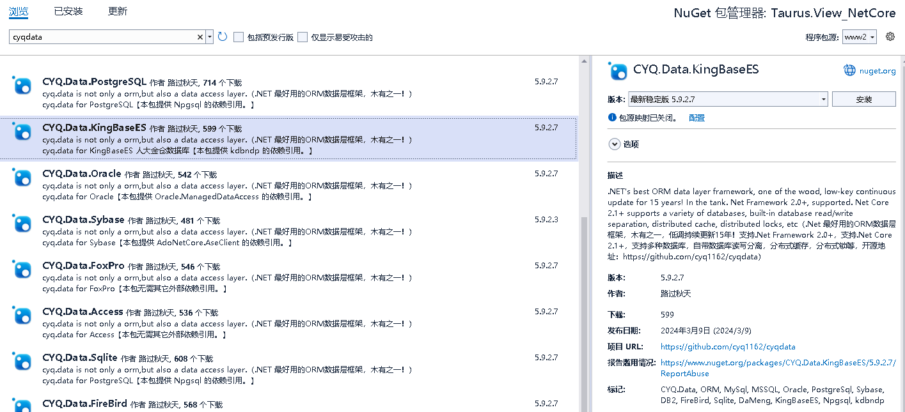The width and height of the screenshot is (905, 412).
Task: Click the CYQ.Data.Oracle package icon
Action: coord(22,178)
